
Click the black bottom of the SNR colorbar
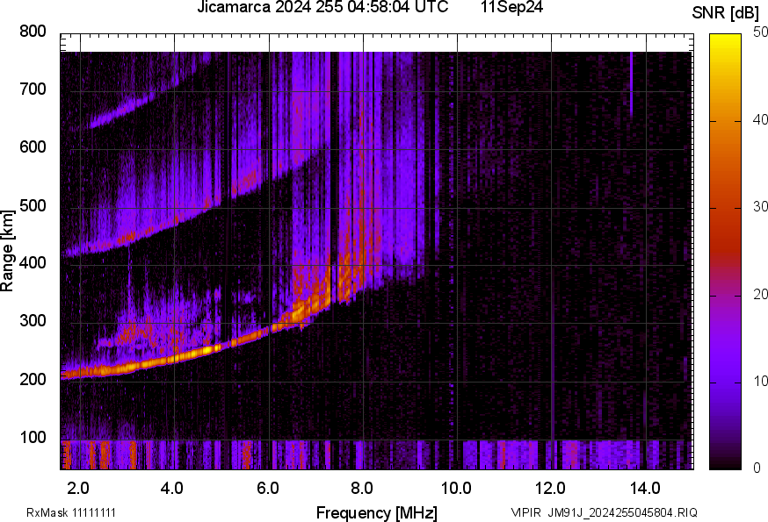click(x=726, y=465)
